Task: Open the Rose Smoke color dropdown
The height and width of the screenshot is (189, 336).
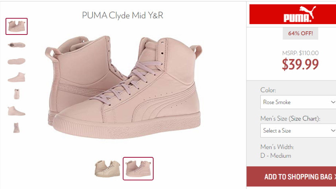Action: pyautogui.click(x=298, y=102)
